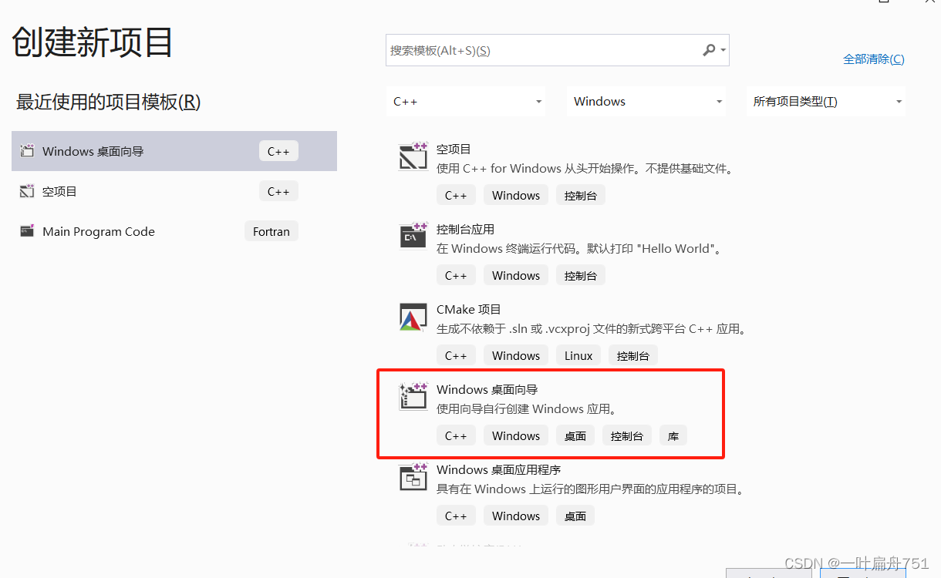Click 控制台 tag under Windows 桌面向导
The image size is (941, 578).
click(x=627, y=435)
